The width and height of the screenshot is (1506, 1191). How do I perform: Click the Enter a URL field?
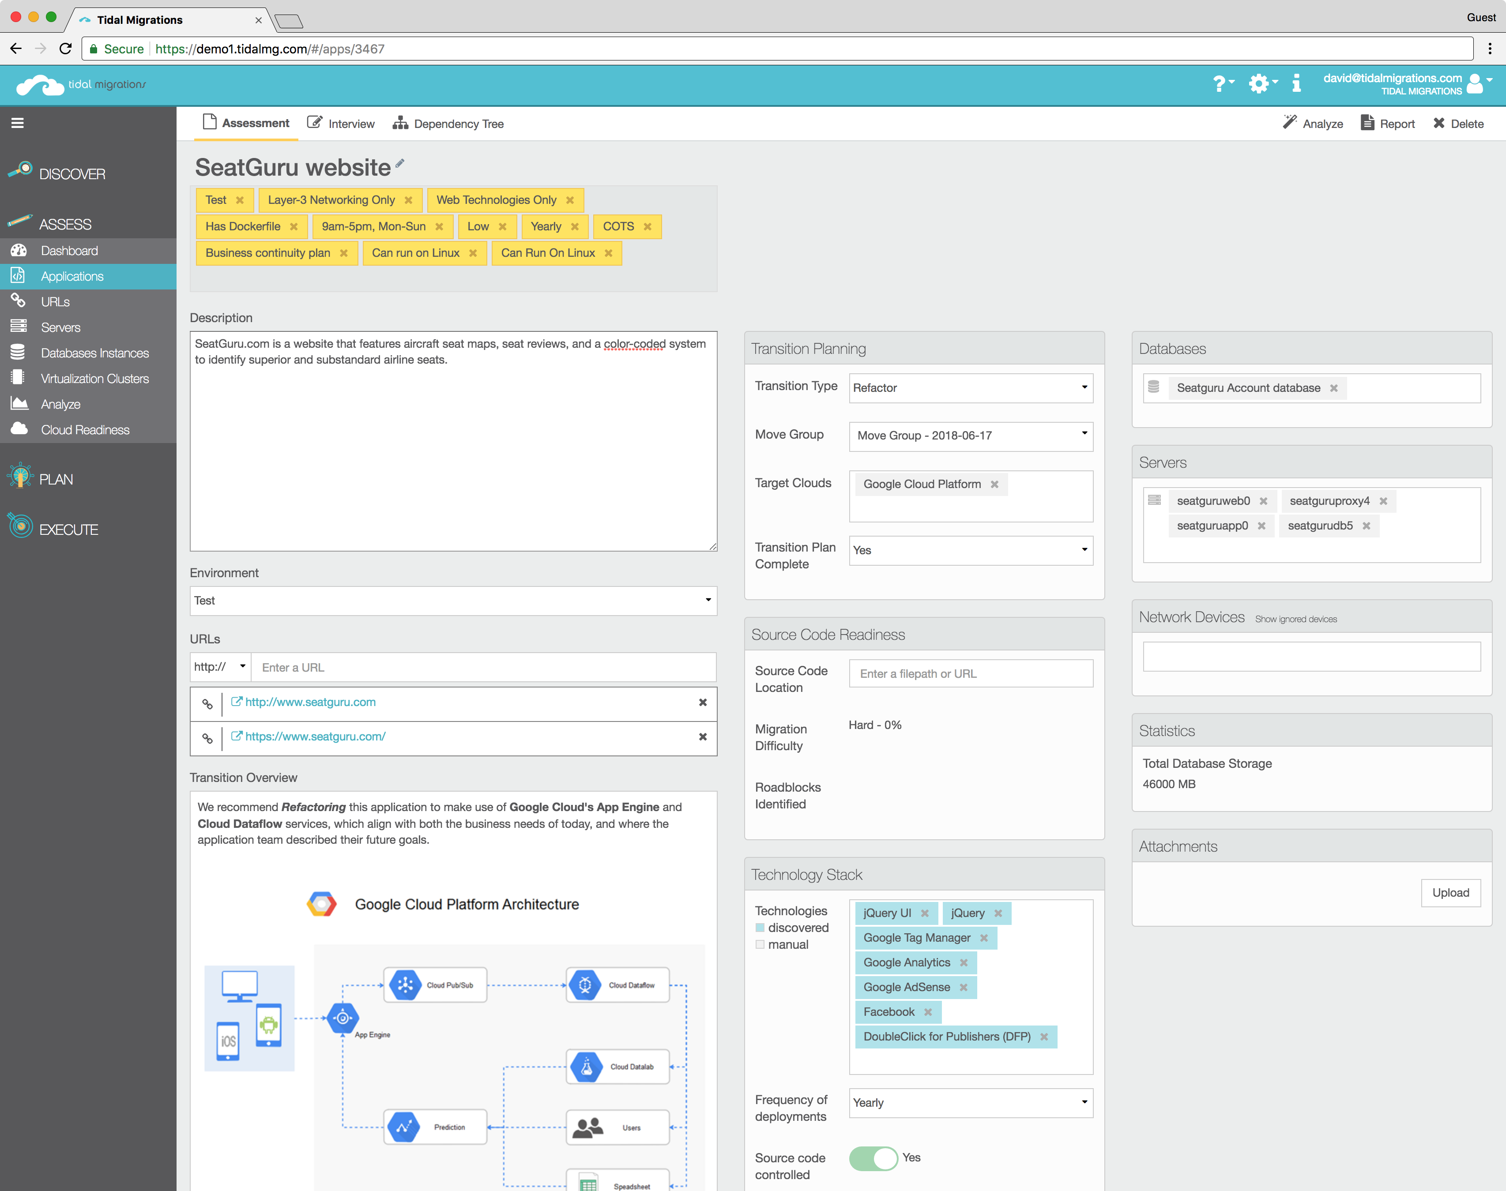click(x=483, y=667)
